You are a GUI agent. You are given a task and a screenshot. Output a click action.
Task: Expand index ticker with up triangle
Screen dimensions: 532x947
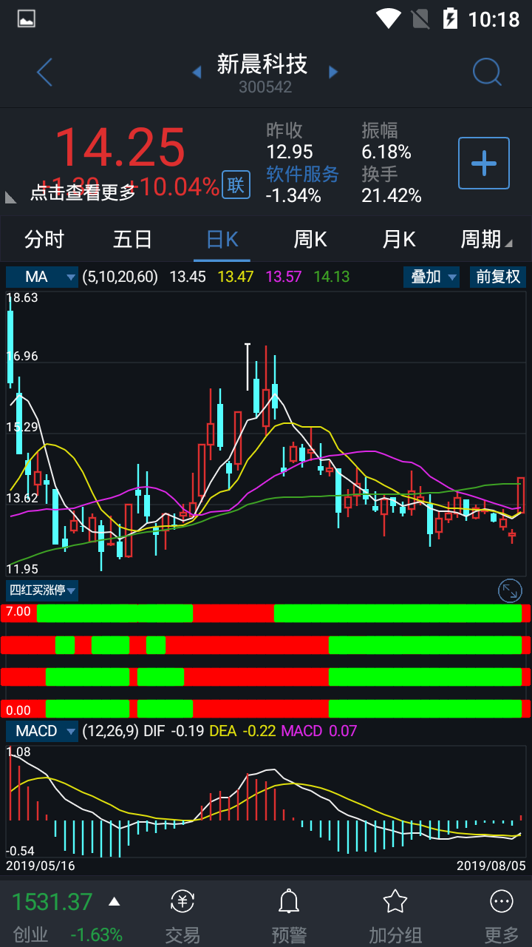pyautogui.click(x=114, y=901)
